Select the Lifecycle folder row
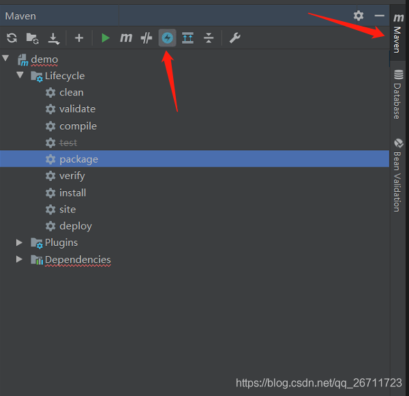The width and height of the screenshot is (409, 396). (x=194, y=76)
